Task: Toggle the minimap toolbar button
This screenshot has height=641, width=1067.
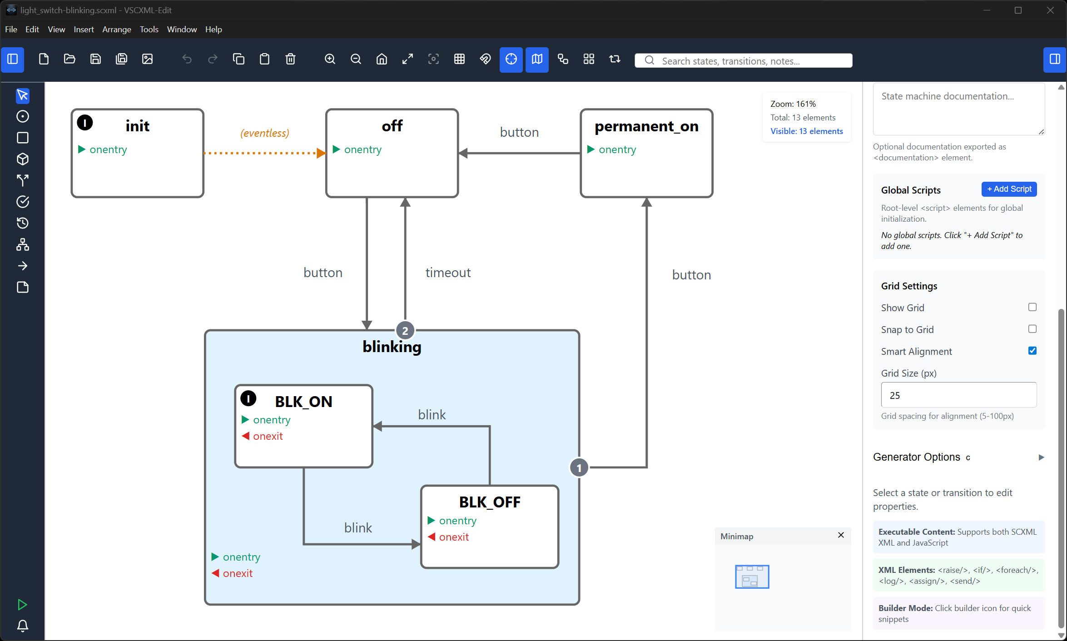Action: pos(537,60)
